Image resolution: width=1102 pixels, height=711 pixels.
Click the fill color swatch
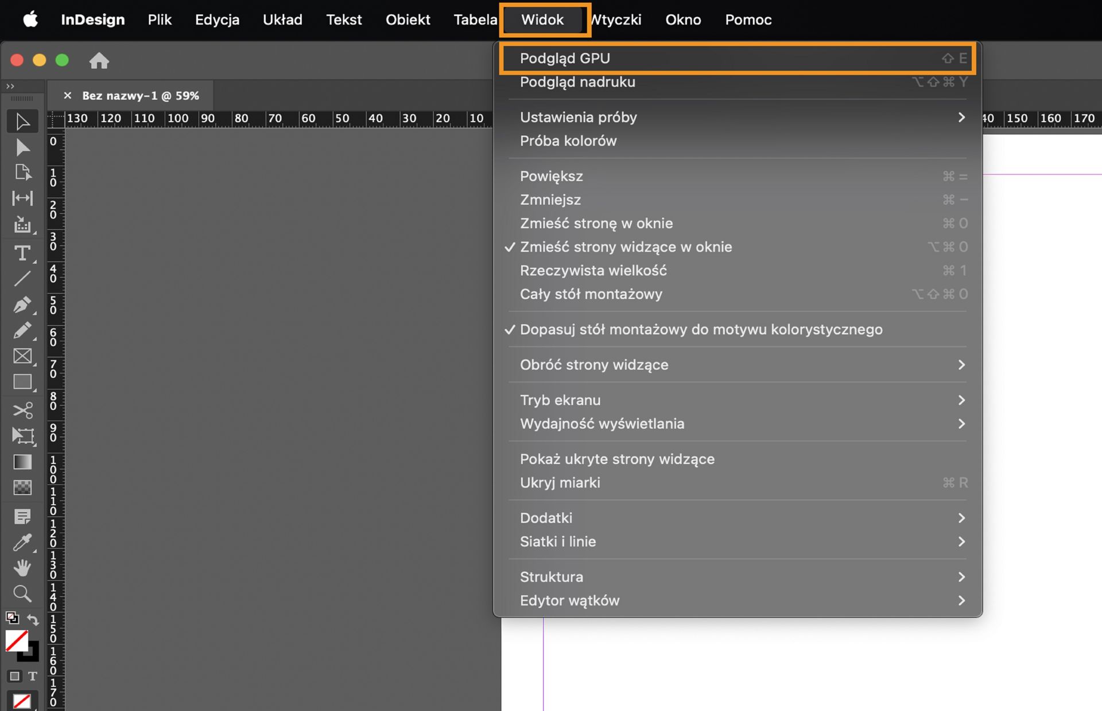[x=16, y=641]
